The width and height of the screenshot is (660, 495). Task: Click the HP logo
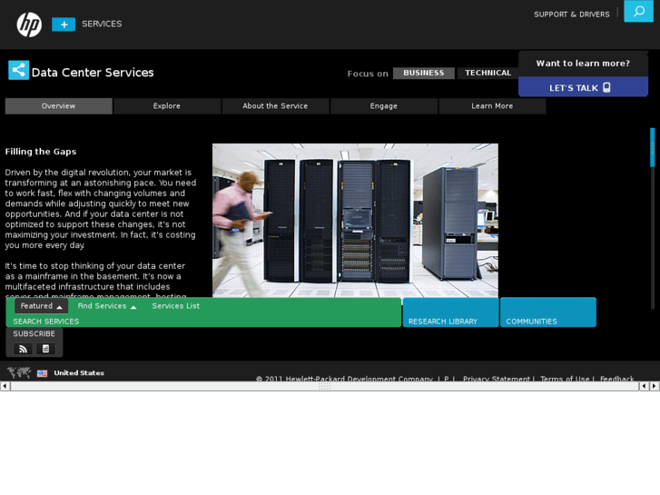click(x=29, y=25)
